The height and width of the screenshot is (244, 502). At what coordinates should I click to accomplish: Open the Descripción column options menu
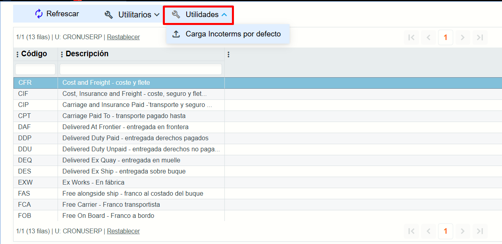(62, 54)
